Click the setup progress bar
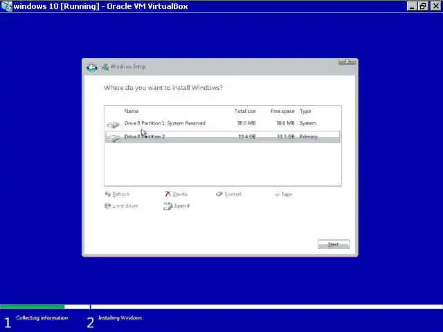Screen dimensions: 443x332 [x=221, y=307]
